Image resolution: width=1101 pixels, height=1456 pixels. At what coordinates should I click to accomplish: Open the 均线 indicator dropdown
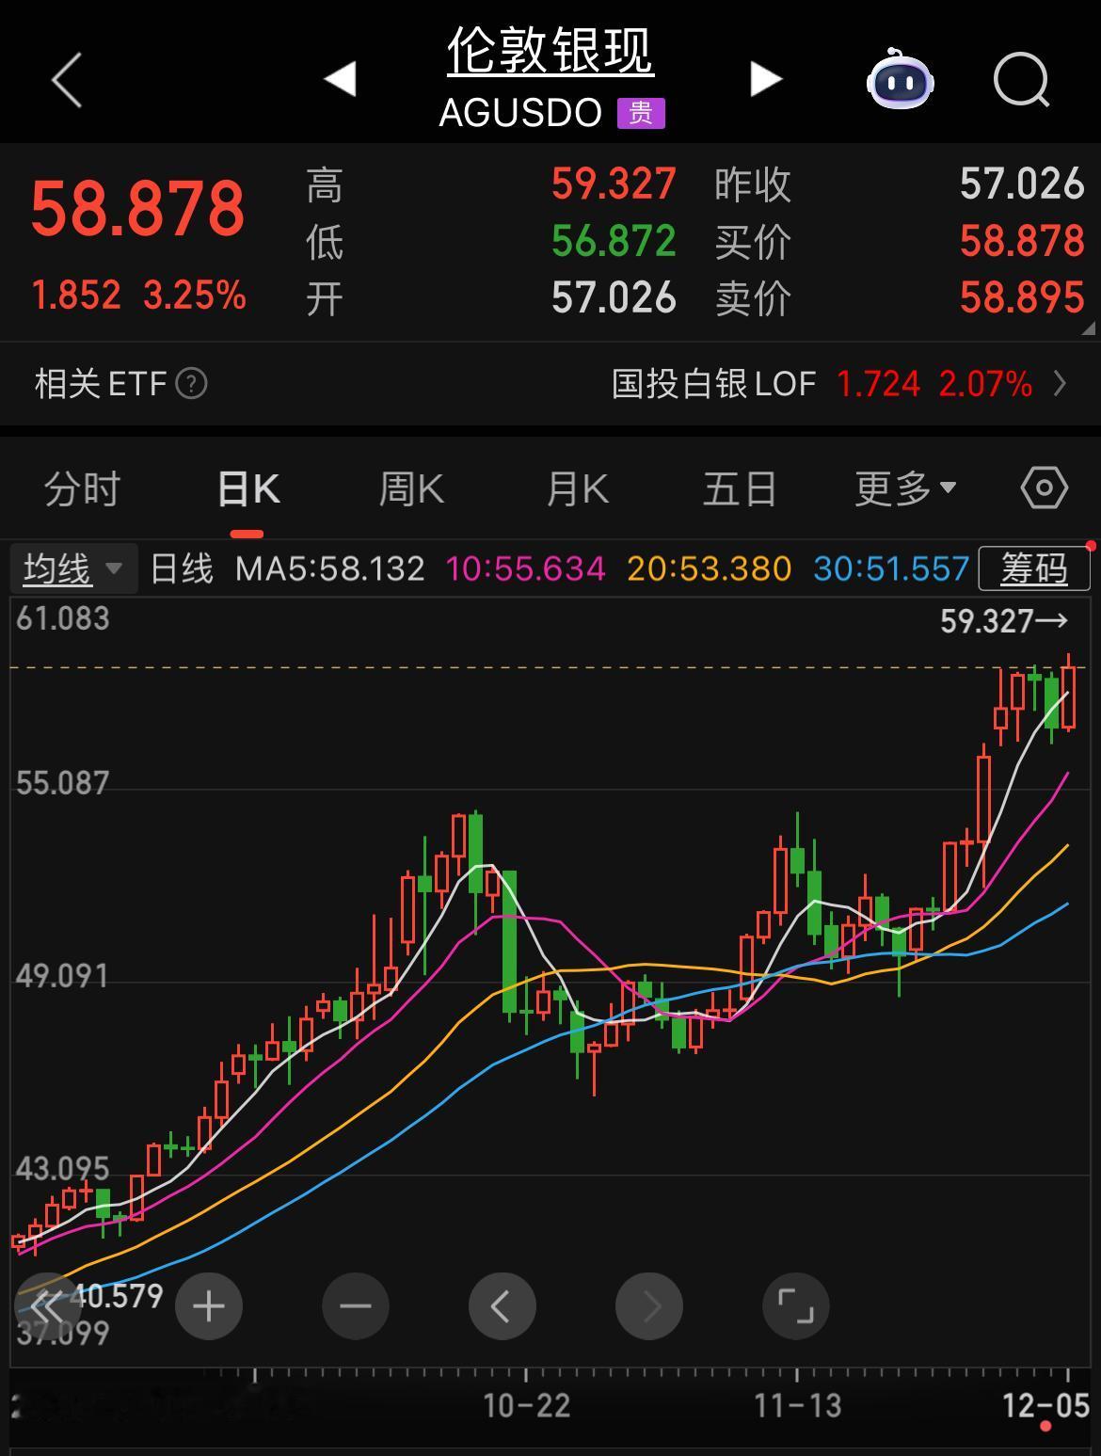(x=73, y=568)
